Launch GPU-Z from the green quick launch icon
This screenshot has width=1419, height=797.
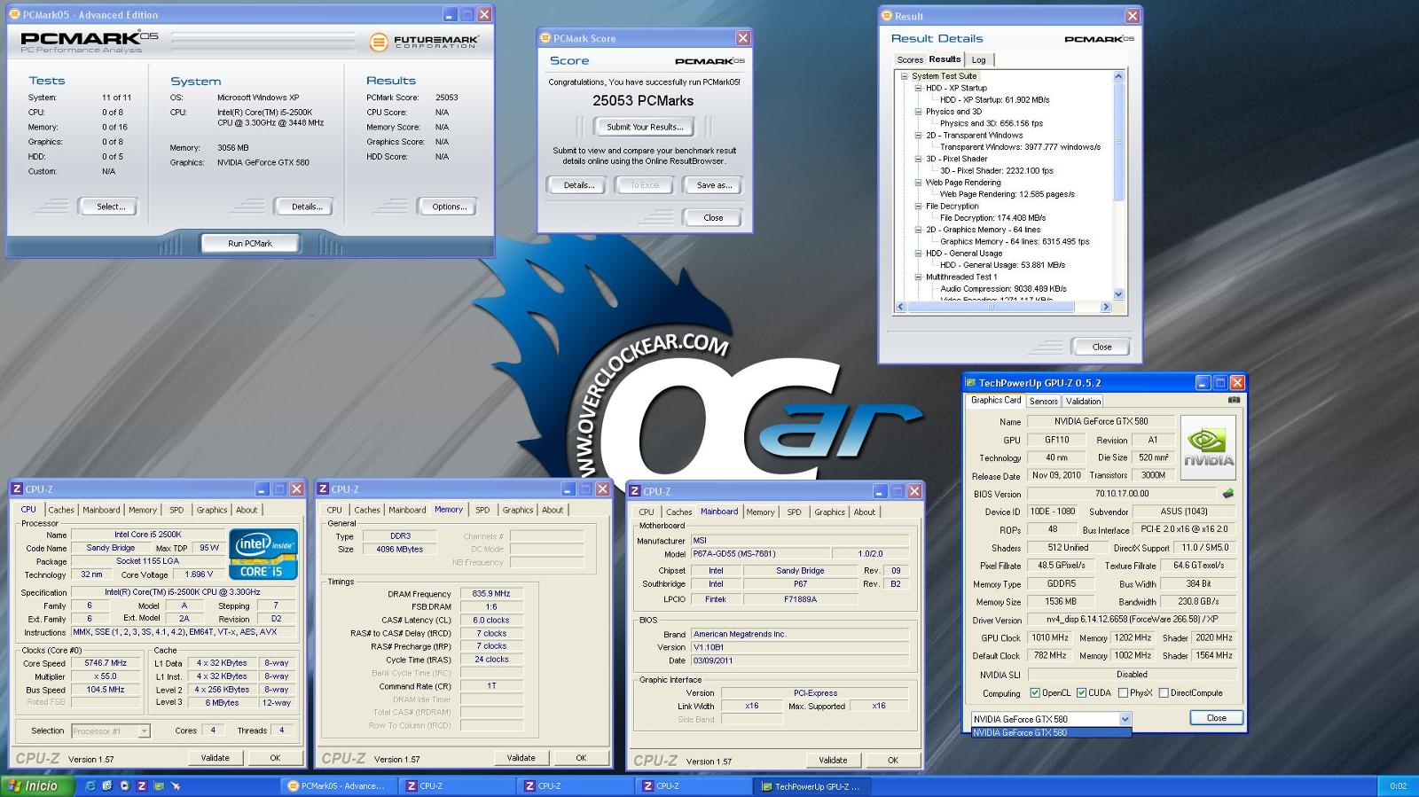pos(159,785)
